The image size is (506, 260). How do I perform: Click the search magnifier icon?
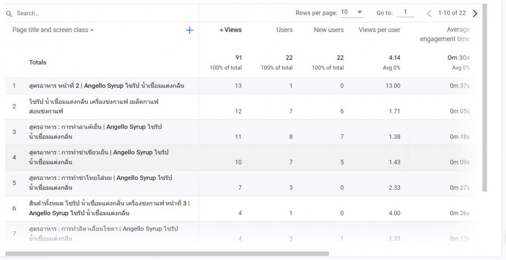[9, 13]
